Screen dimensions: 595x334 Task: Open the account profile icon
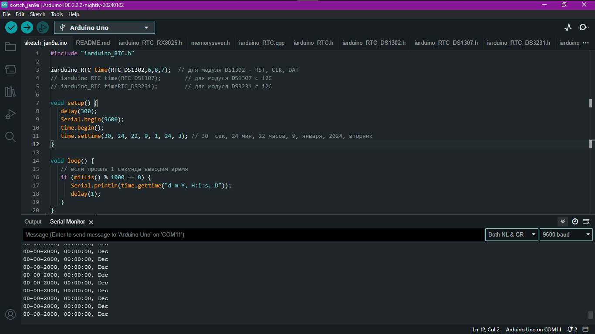click(10, 314)
